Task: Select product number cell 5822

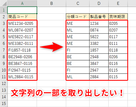Action: coord(99,37)
